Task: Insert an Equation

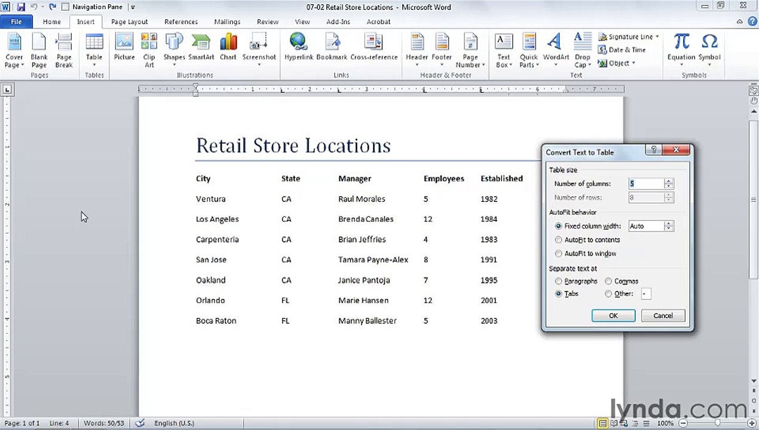Action: click(681, 51)
